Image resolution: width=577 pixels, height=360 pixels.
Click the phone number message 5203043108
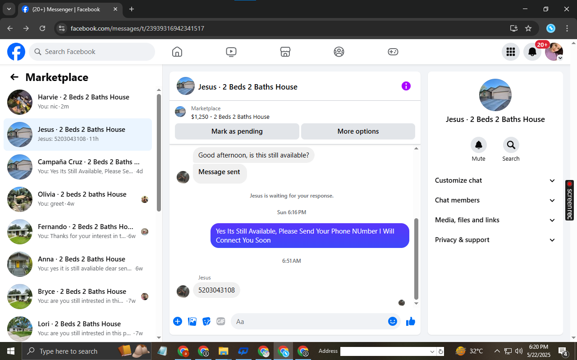point(217,290)
